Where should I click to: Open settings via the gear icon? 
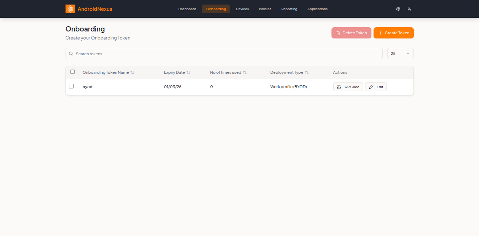(398, 9)
